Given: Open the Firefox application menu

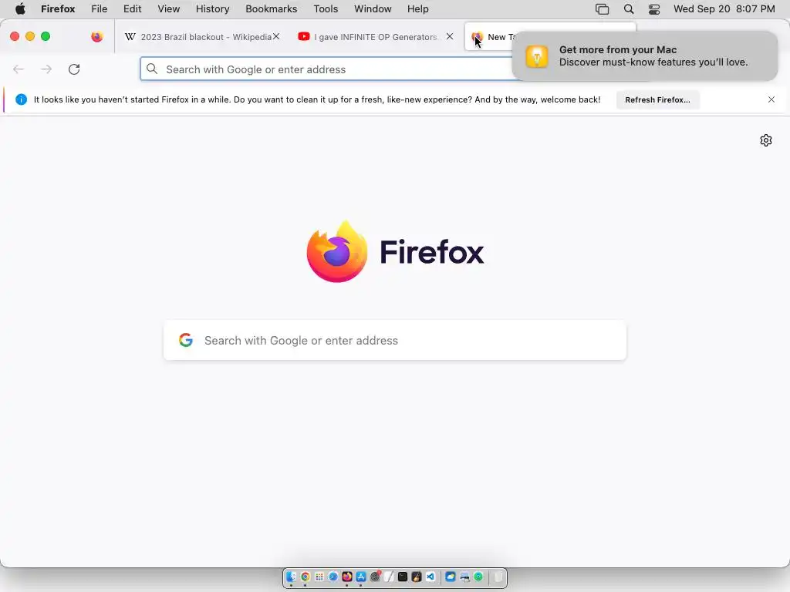Looking at the screenshot, I should [x=58, y=8].
